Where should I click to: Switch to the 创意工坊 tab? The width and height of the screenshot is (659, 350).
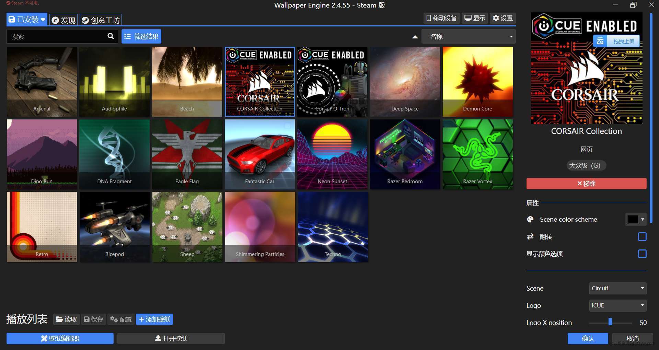pos(101,20)
